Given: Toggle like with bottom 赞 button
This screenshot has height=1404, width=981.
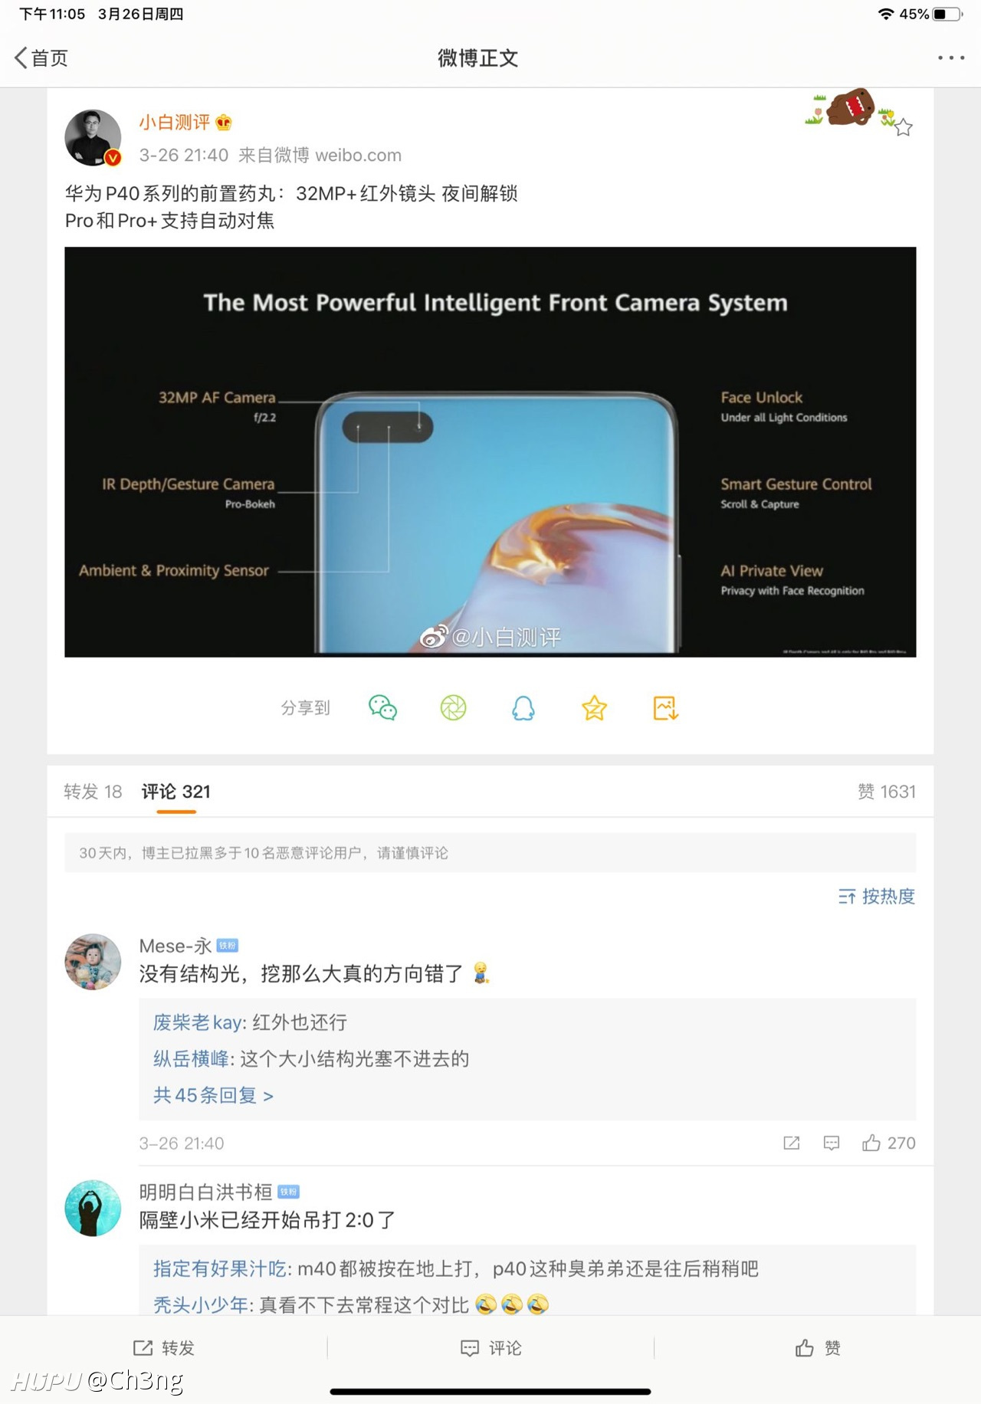Looking at the screenshot, I should [818, 1347].
